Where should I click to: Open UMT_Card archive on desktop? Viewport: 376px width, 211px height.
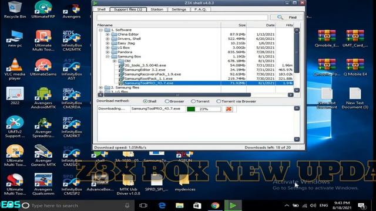coord(355,39)
